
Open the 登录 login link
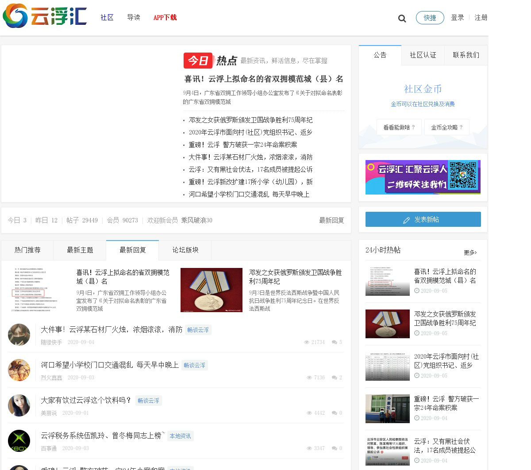click(457, 18)
